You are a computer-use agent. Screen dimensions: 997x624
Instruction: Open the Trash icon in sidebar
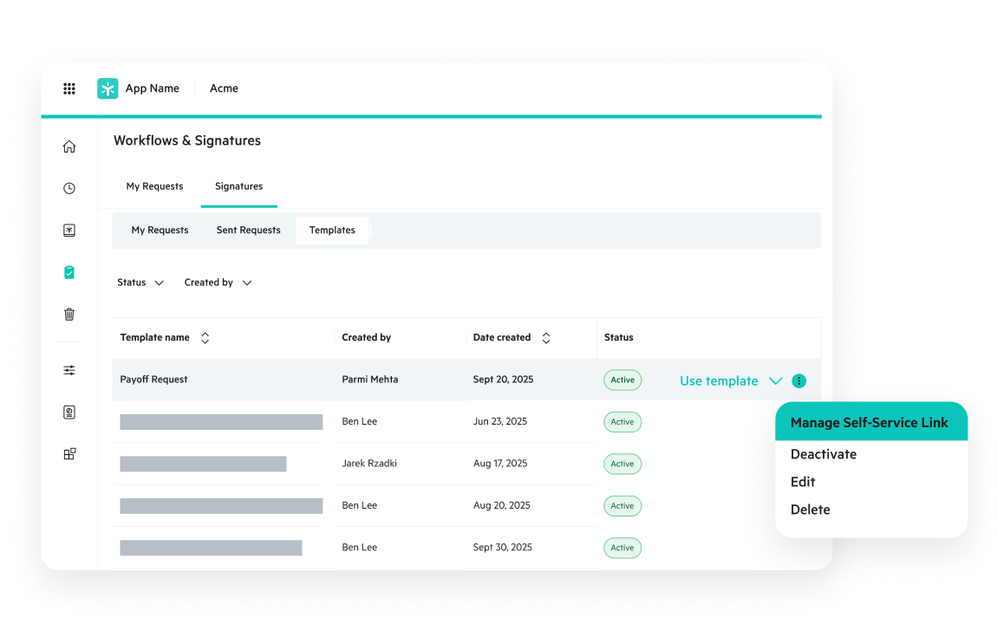pyautogui.click(x=69, y=314)
